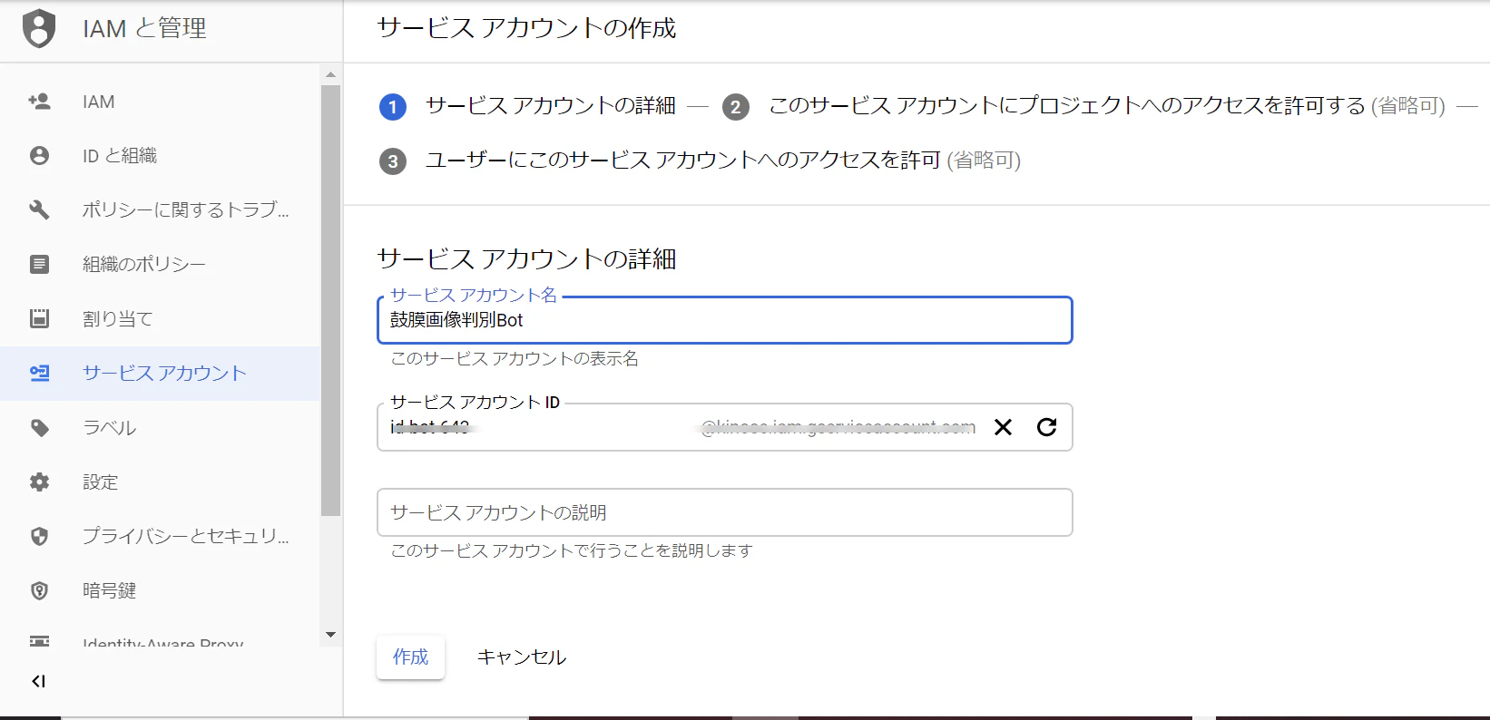Open ラベル in the sidebar
1490x720 pixels.
(160, 427)
